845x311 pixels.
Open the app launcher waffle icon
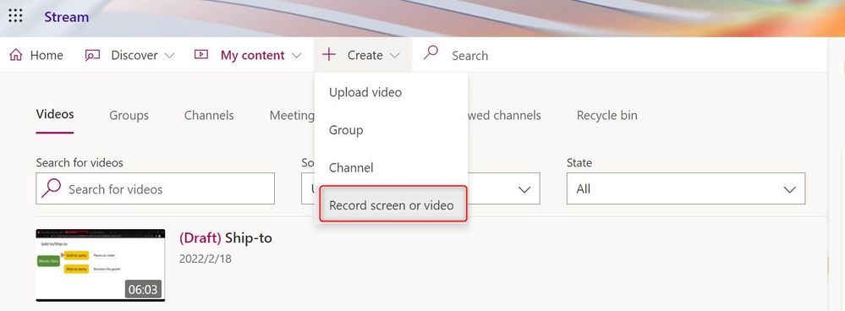point(15,16)
